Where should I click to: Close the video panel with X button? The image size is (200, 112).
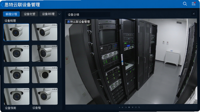(194, 14)
